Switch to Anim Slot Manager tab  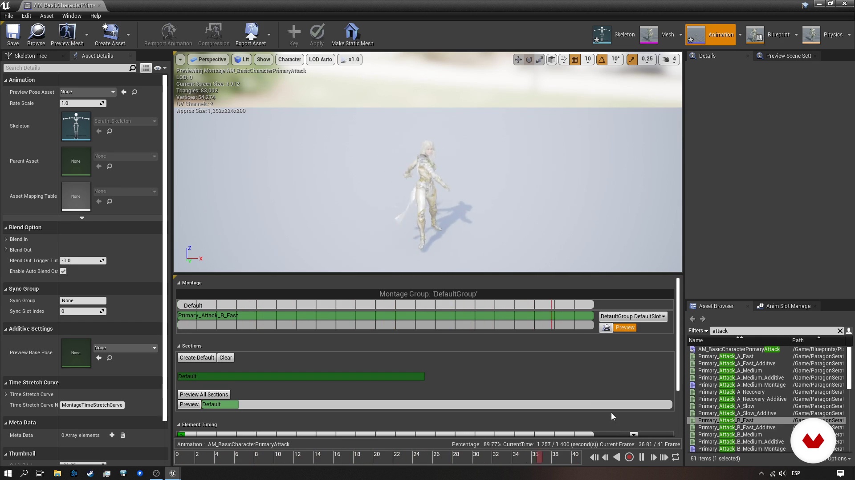(x=788, y=306)
